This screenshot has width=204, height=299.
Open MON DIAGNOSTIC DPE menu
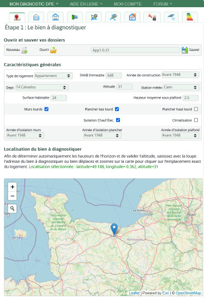[x=34, y=4]
